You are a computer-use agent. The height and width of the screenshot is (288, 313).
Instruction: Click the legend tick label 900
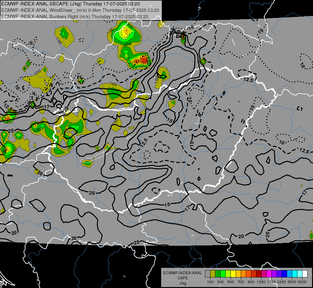coord(251,282)
